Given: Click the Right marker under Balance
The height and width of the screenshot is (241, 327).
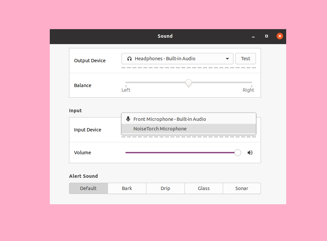Looking at the screenshot, I should click(248, 90).
